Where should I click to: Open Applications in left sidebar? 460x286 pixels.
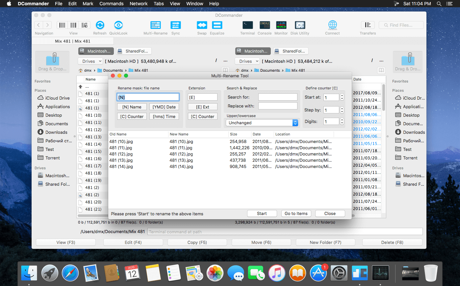[54, 107]
